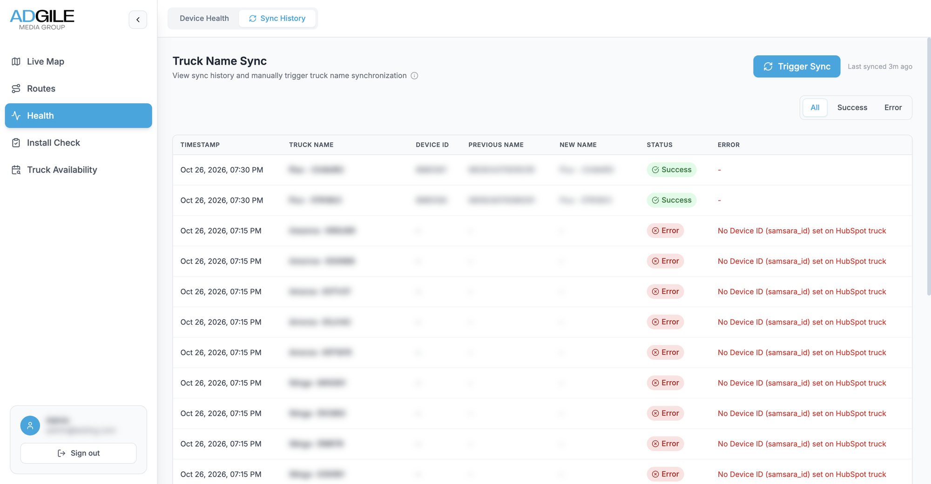Screen dimensions: 931x484
Task: Click sync arrows icon on Sync History tab
Action: click(x=253, y=18)
